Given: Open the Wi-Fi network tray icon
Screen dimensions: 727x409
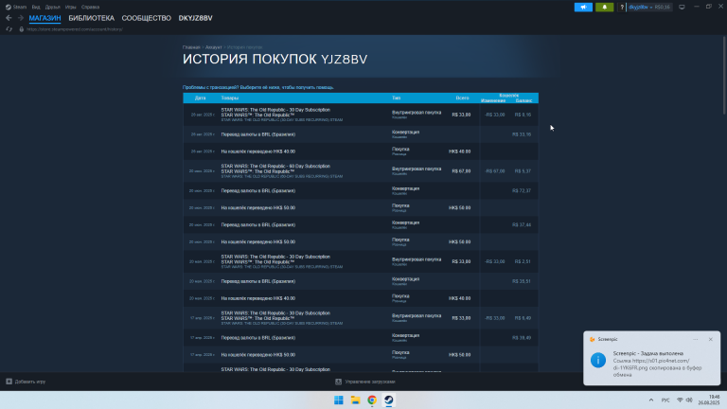Looking at the screenshot, I should click(x=680, y=400).
